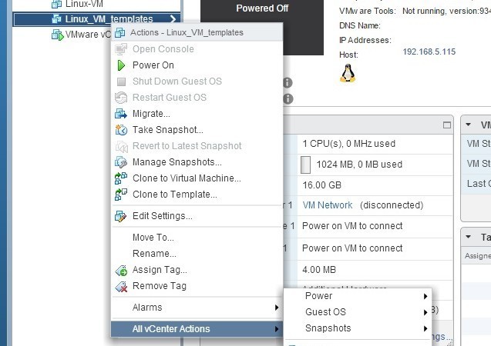The height and width of the screenshot is (346, 491).
Task: Click 'Not running' VMware Tools status text
Action: click(x=424, y=12)
